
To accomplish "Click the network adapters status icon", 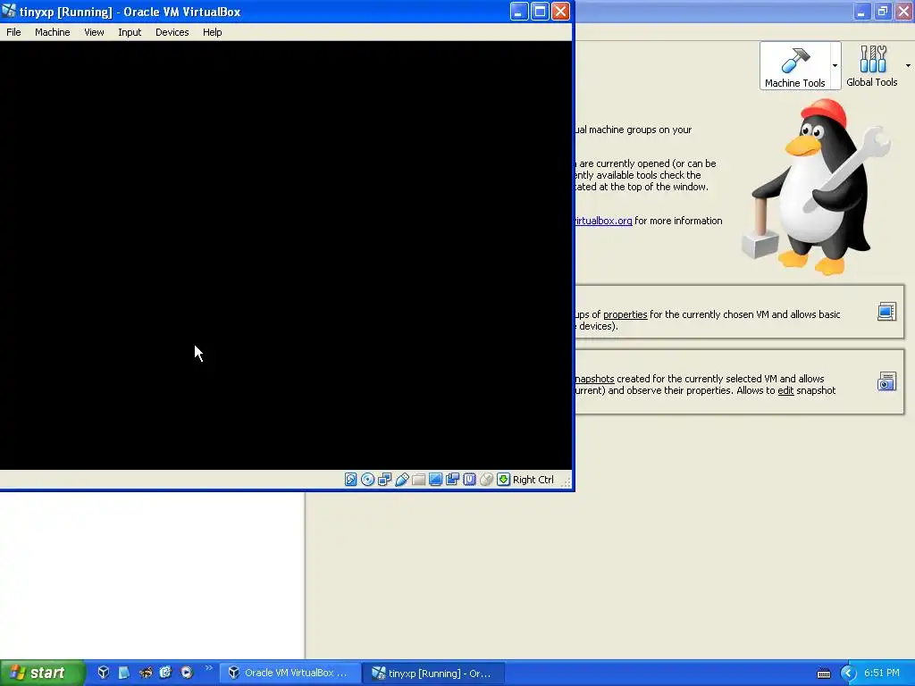I will [384, 480].
